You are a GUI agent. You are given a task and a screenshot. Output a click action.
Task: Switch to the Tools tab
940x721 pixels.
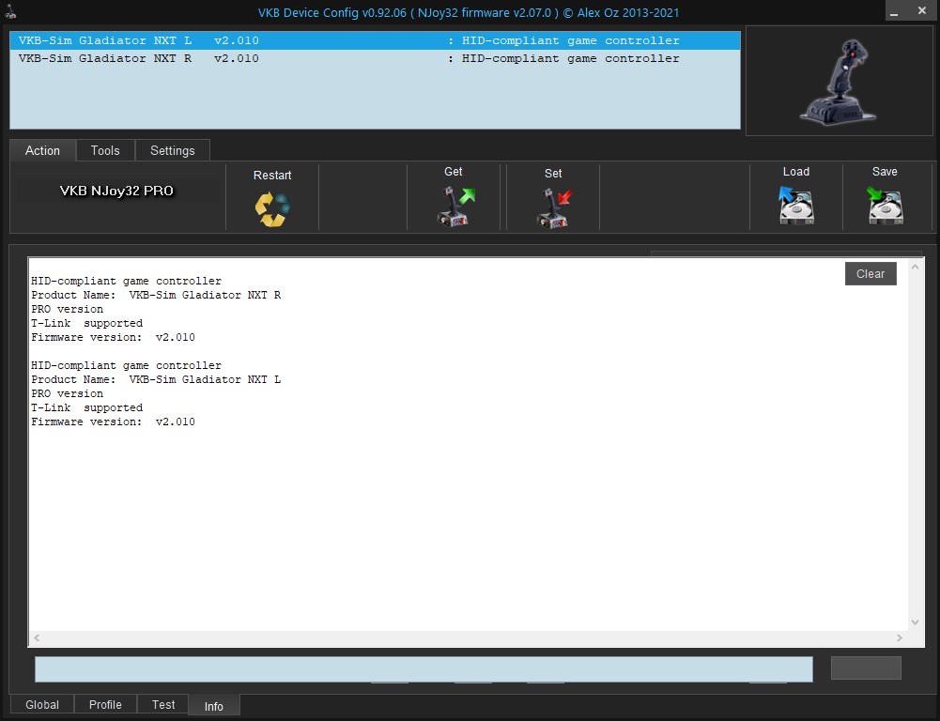click(x=105, y=150)
